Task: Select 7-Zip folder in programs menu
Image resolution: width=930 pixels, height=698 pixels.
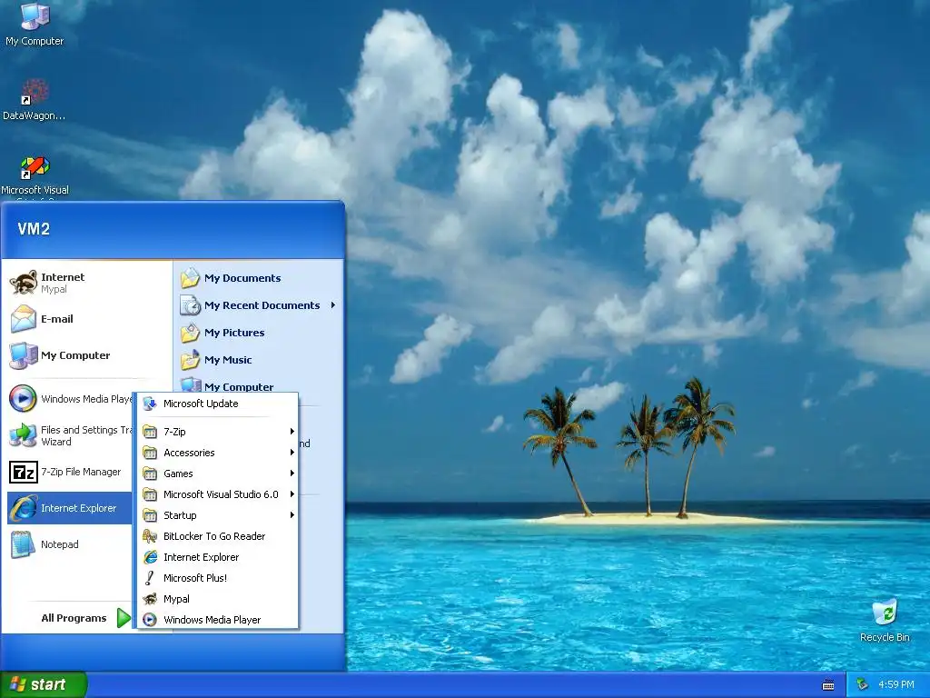Action: point(217,432)
